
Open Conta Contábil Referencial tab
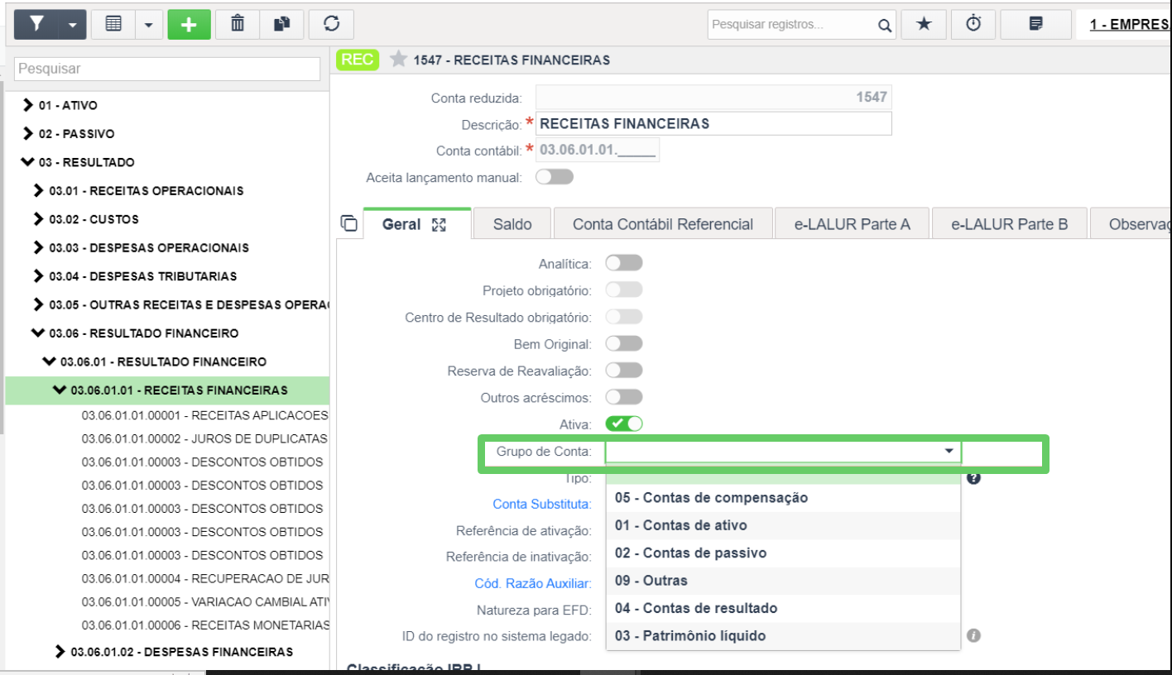coord(663,224)
